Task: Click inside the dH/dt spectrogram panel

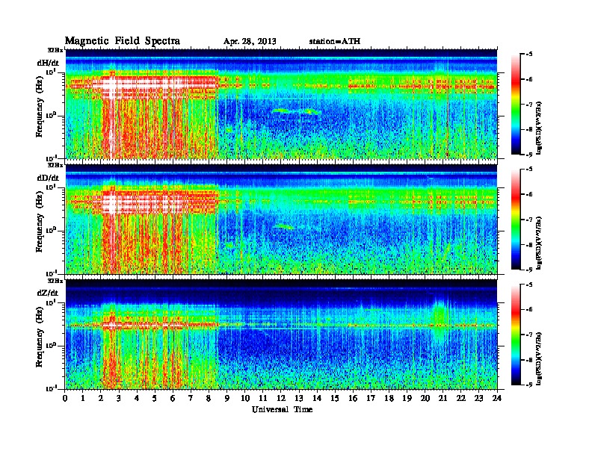Action: coord(281,104)
